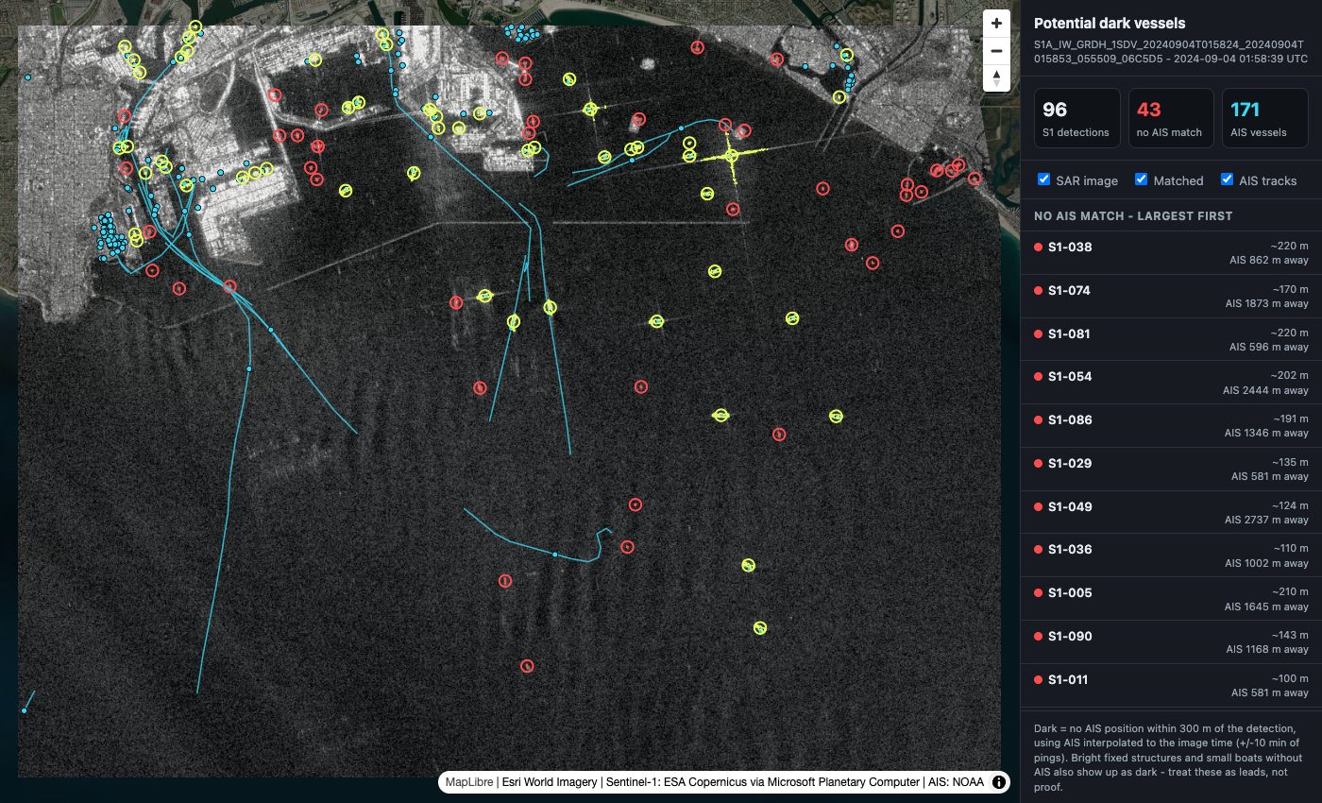The image size is (1322, 803).
Task: Uncheck the SAR image checkbox
Action: point(1043,179)
